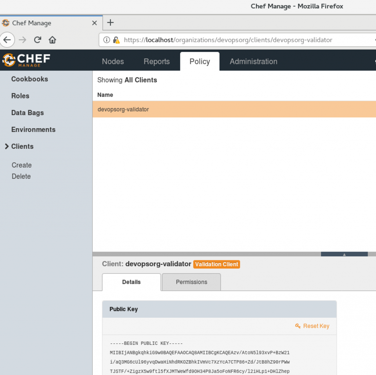Click the forward navigation arrow
This screenshot has width=376, height=375.
click(22, 40)
